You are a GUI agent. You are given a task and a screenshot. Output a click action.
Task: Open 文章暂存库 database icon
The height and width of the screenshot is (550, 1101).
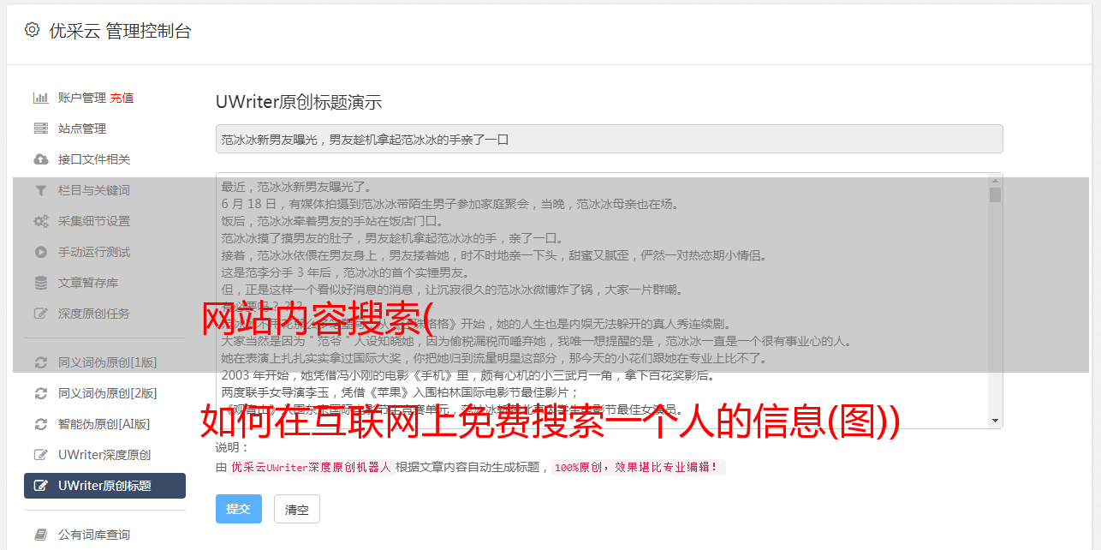click(x=40, y=283)
